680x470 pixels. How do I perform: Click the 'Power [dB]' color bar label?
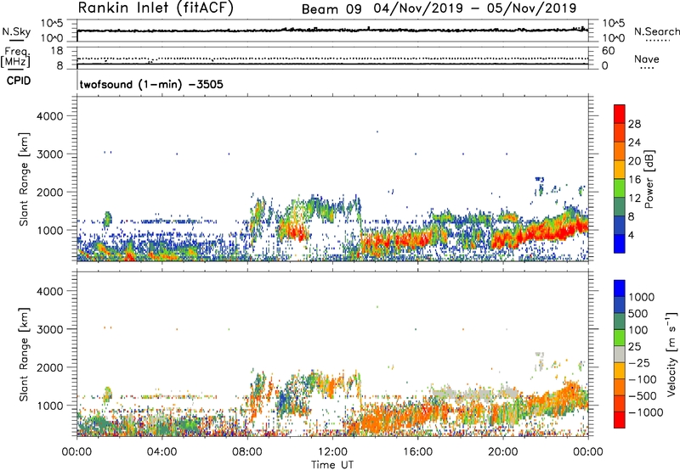pos(649,179)
